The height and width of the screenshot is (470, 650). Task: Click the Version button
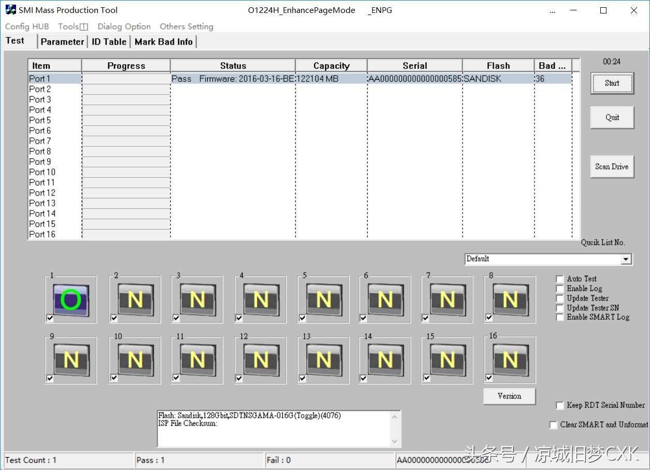(510, 396)
